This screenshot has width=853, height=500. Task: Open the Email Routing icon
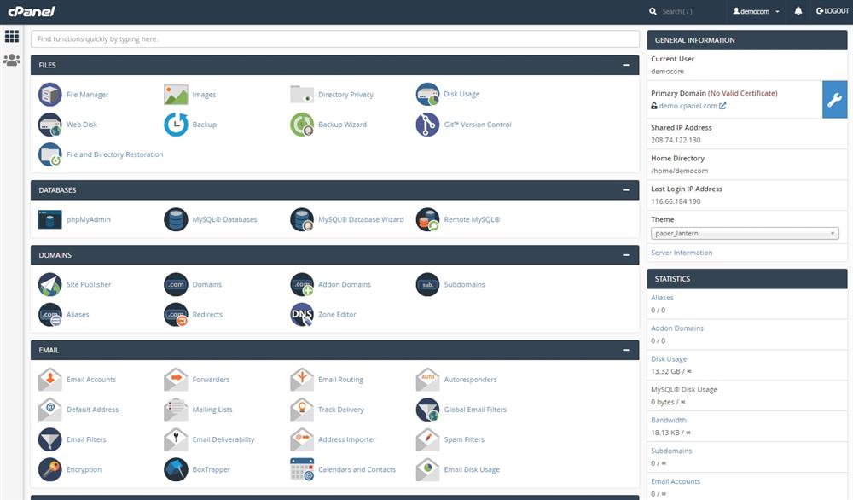click(302, 380)
